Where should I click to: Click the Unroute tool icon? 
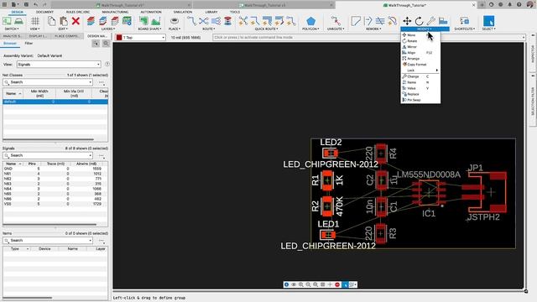tap(336, 21)
